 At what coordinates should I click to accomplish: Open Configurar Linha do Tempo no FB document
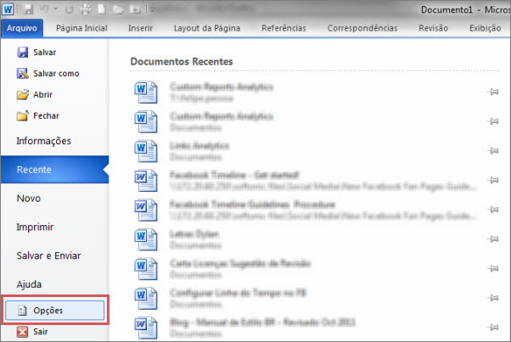306,298
